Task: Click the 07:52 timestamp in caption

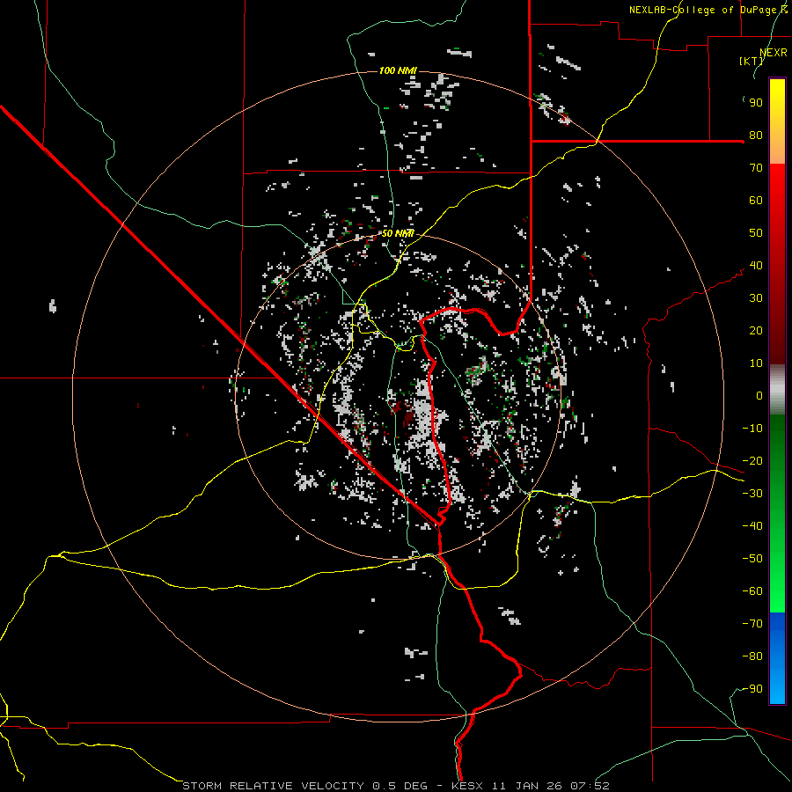Action: (590, 786)
